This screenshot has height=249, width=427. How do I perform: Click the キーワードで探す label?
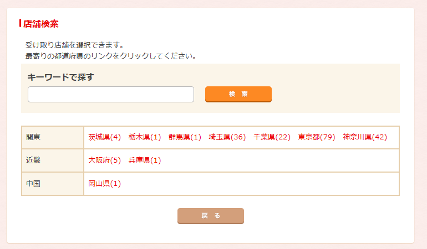click(x=60, y=77)
